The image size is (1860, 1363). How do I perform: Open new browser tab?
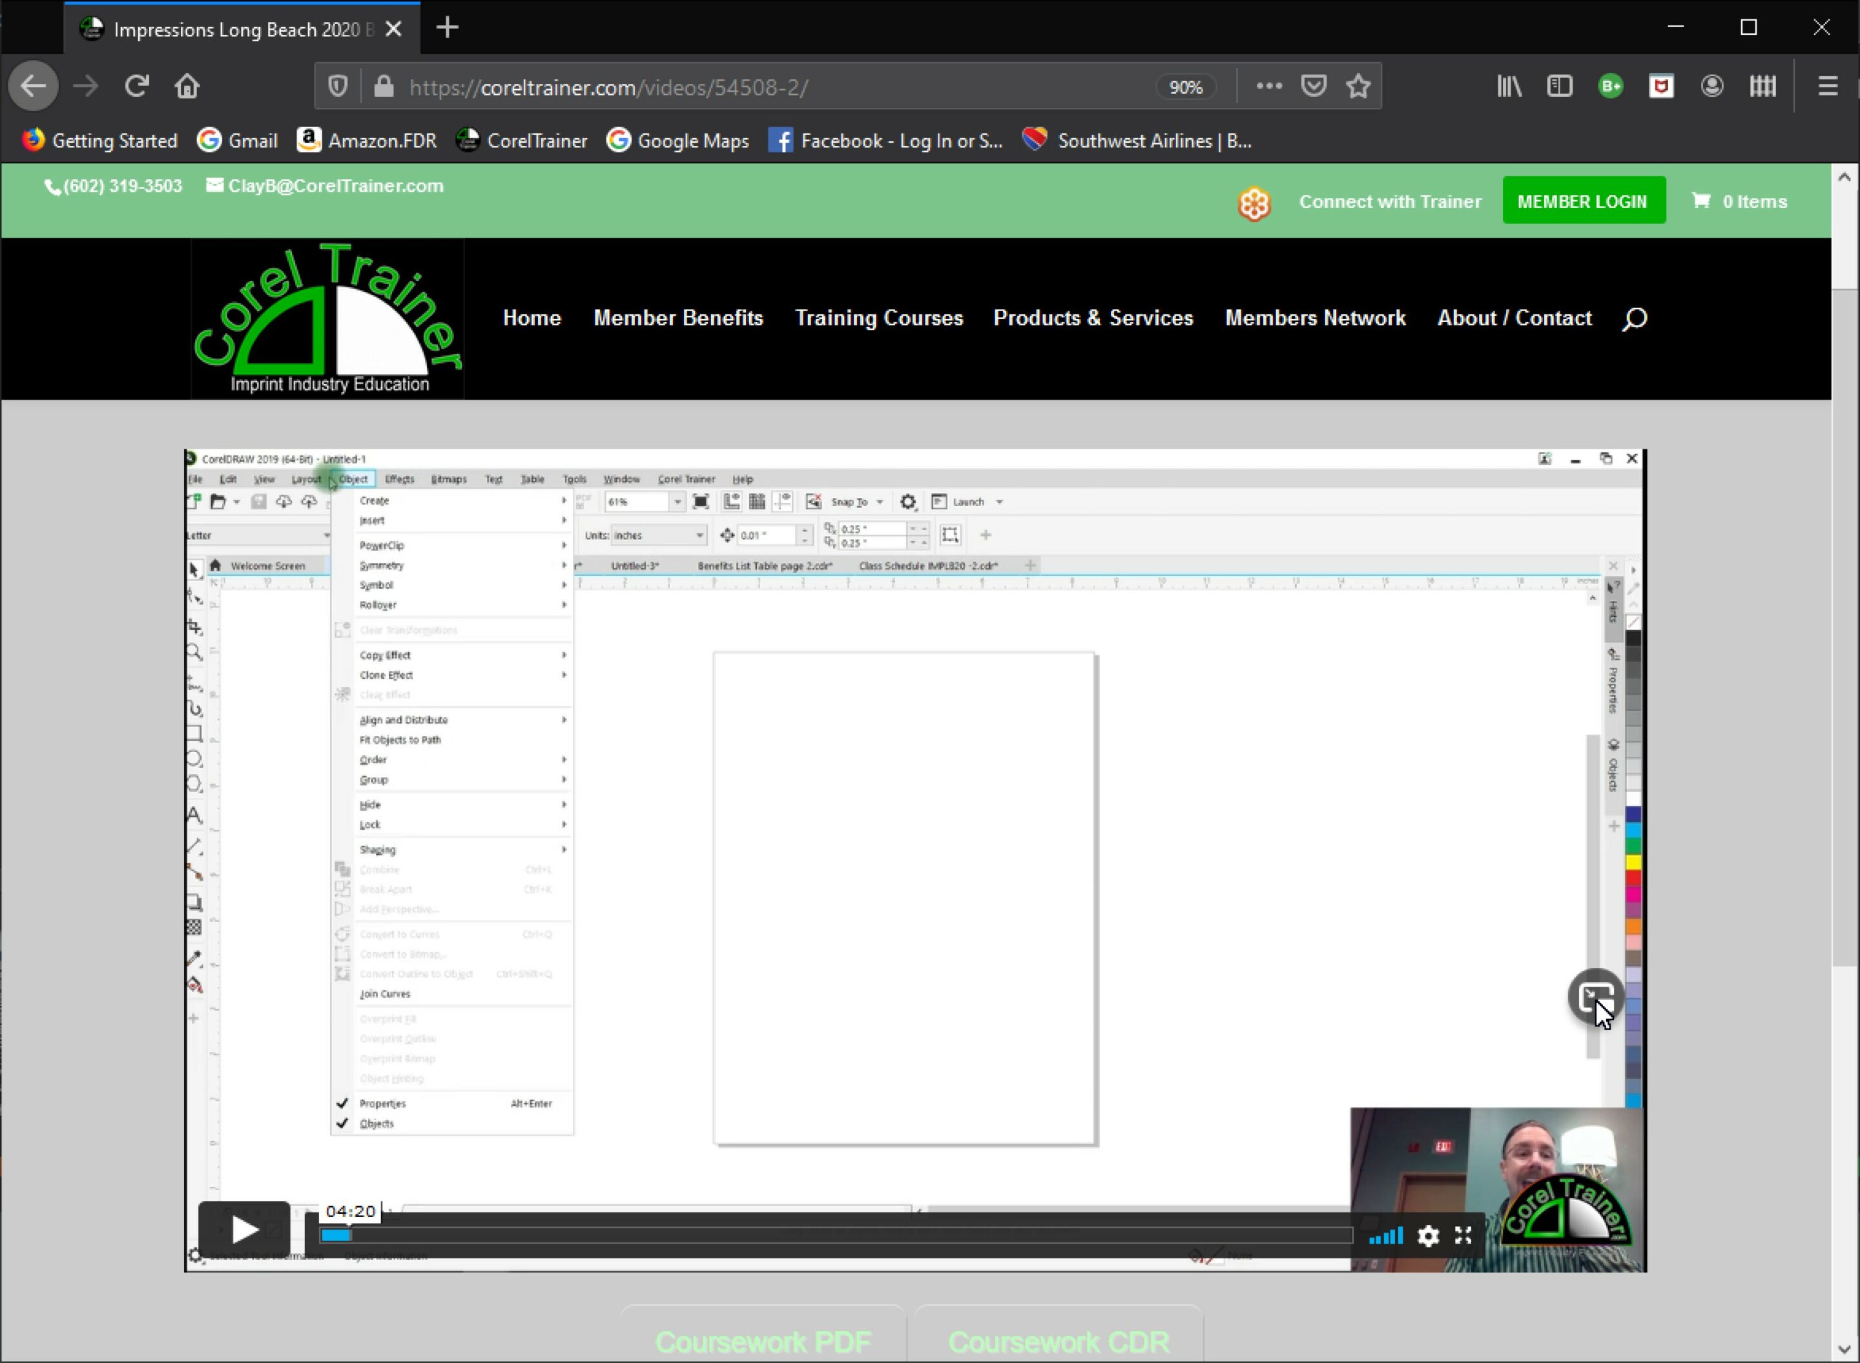[448, 28]
